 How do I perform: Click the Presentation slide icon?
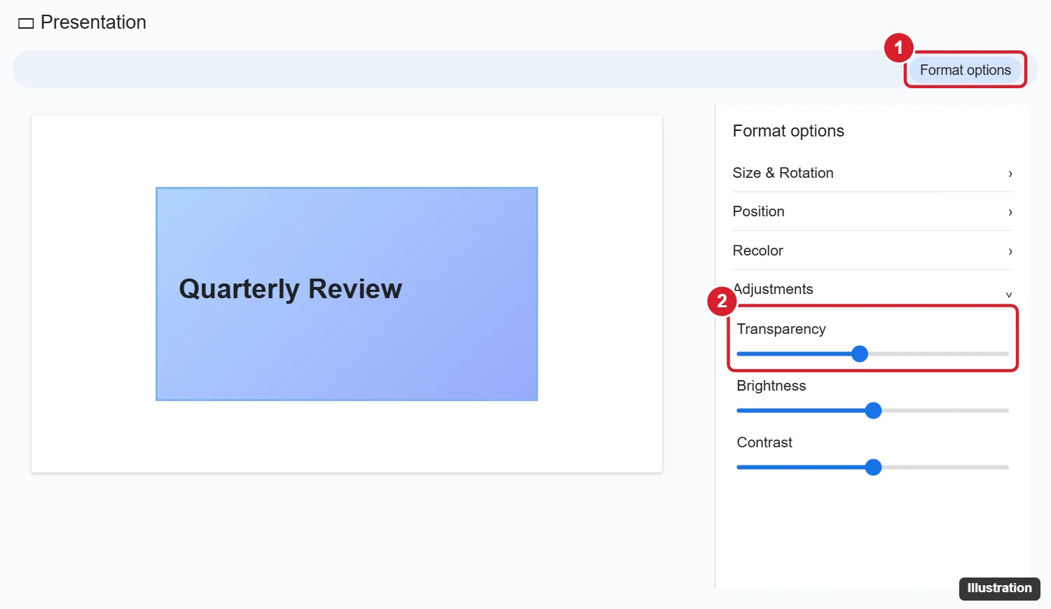coord(26,23)
